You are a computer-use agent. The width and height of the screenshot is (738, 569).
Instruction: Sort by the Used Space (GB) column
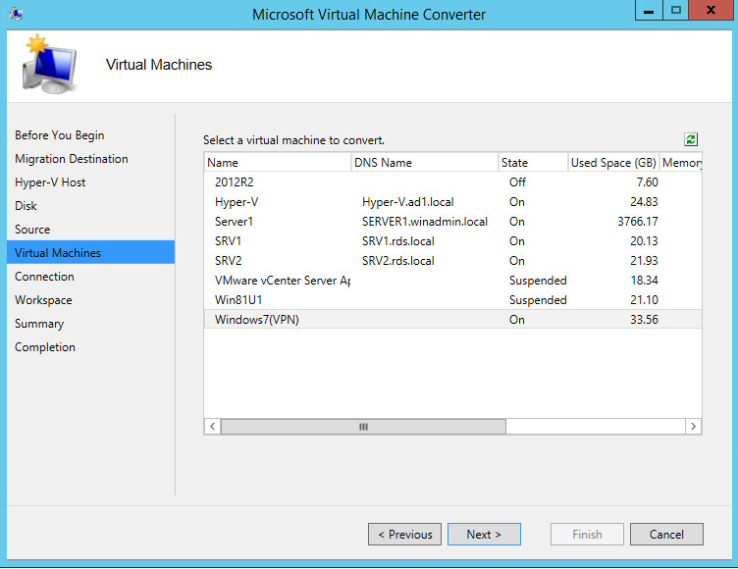click(x=613, y=163)
